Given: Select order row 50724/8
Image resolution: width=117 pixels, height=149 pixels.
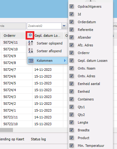Looking at the screenshot, I should click(10, 63).
